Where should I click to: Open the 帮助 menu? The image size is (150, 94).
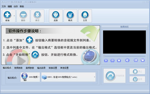[22, 7]
